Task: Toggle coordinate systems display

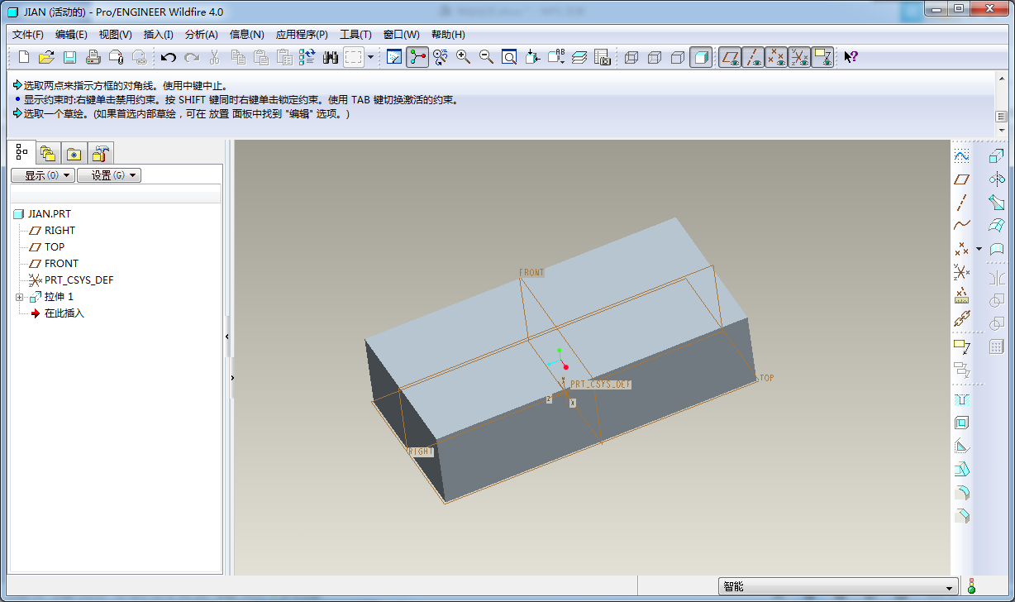Action: pyautogui.click(x=798, y=57)
